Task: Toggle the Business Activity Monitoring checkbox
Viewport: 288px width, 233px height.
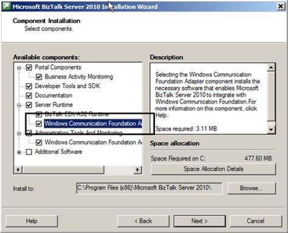Action: (39, 77)
